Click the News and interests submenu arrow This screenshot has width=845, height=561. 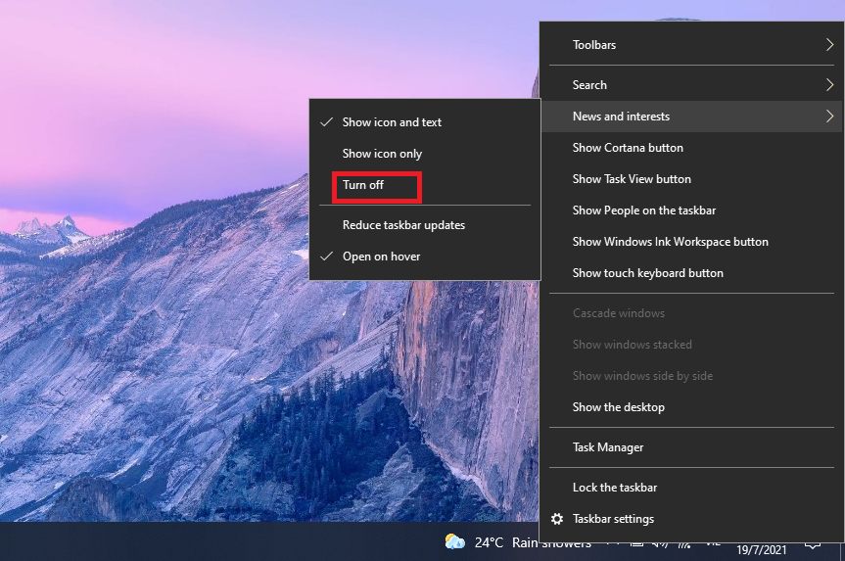[829, 117]
